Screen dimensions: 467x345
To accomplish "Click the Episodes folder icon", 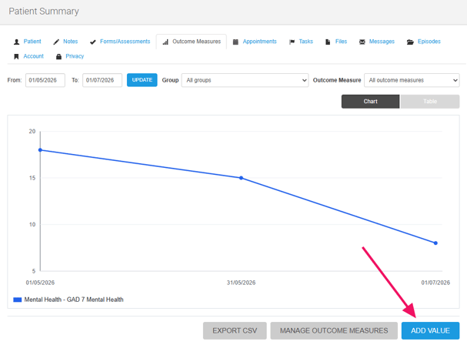I will 410,42.
